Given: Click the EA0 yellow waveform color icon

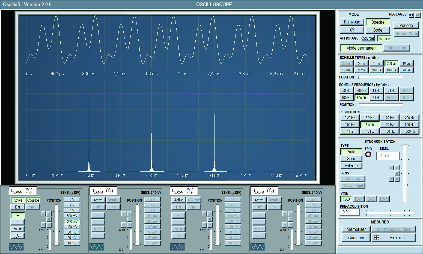Looking at the screenshot, I should (16, 247).
